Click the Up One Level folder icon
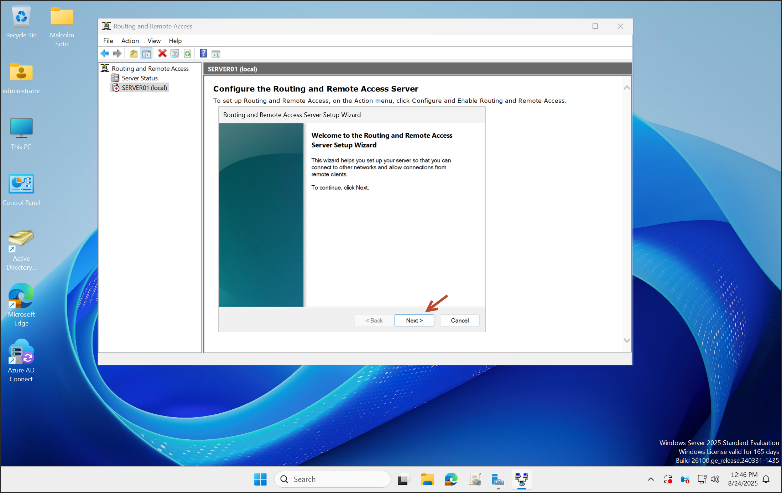The width and height of the screenshot is (782, 493). coord(134,54)
